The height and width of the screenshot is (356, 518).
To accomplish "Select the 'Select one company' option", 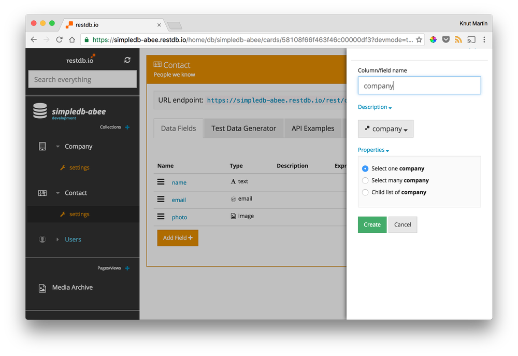I will 365,168.
